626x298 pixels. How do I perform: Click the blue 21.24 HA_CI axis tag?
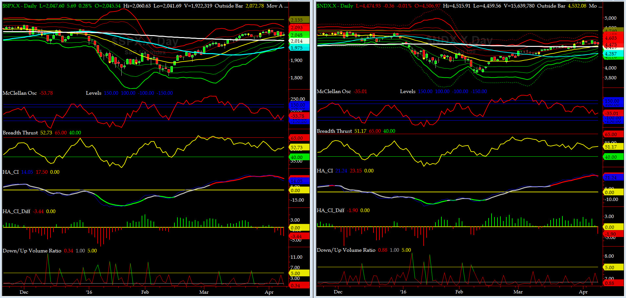tap(613, 178)
